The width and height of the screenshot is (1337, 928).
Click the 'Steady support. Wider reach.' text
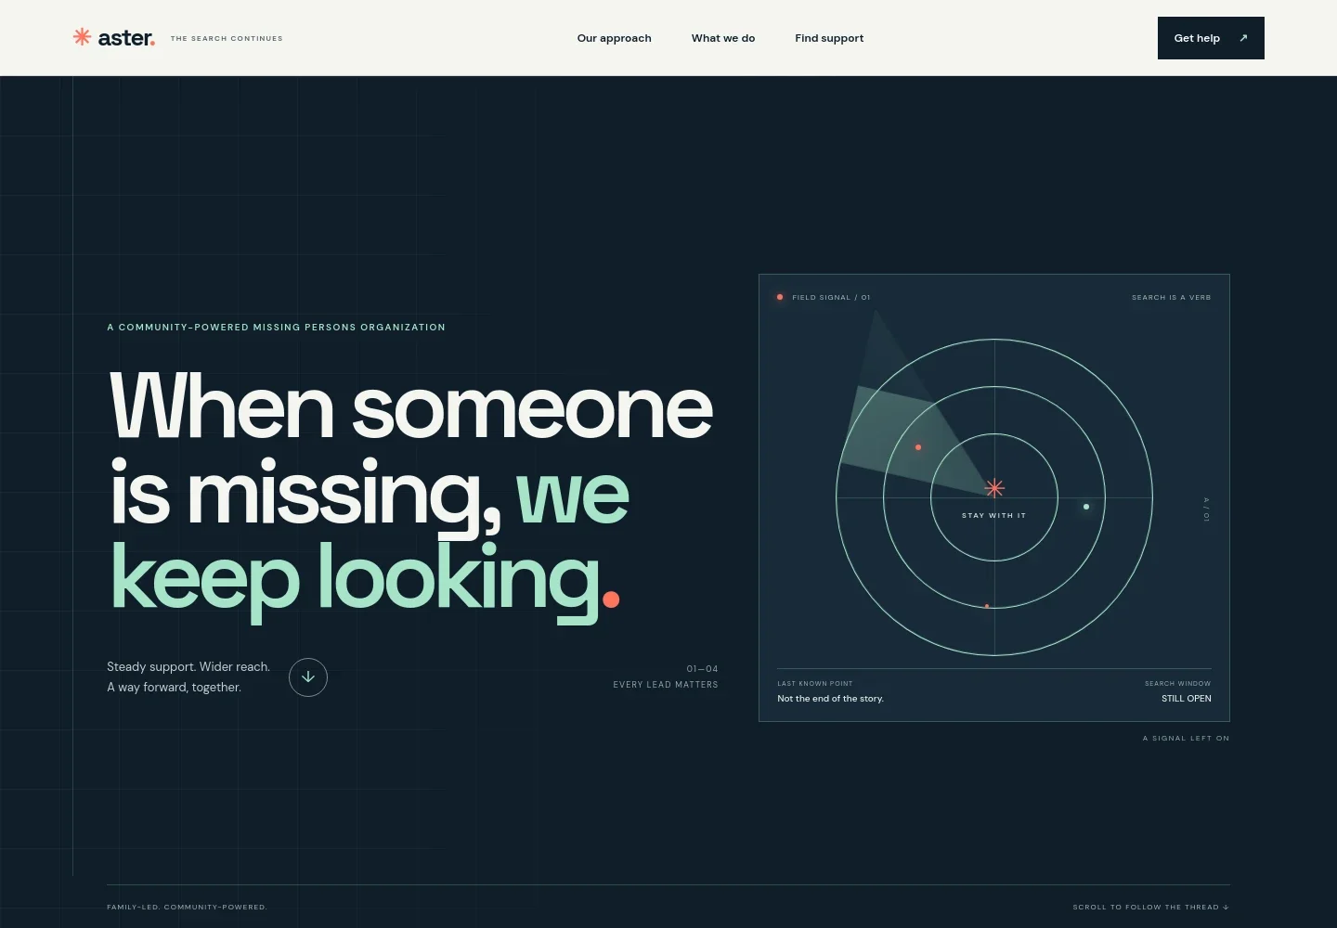(188, 666)
